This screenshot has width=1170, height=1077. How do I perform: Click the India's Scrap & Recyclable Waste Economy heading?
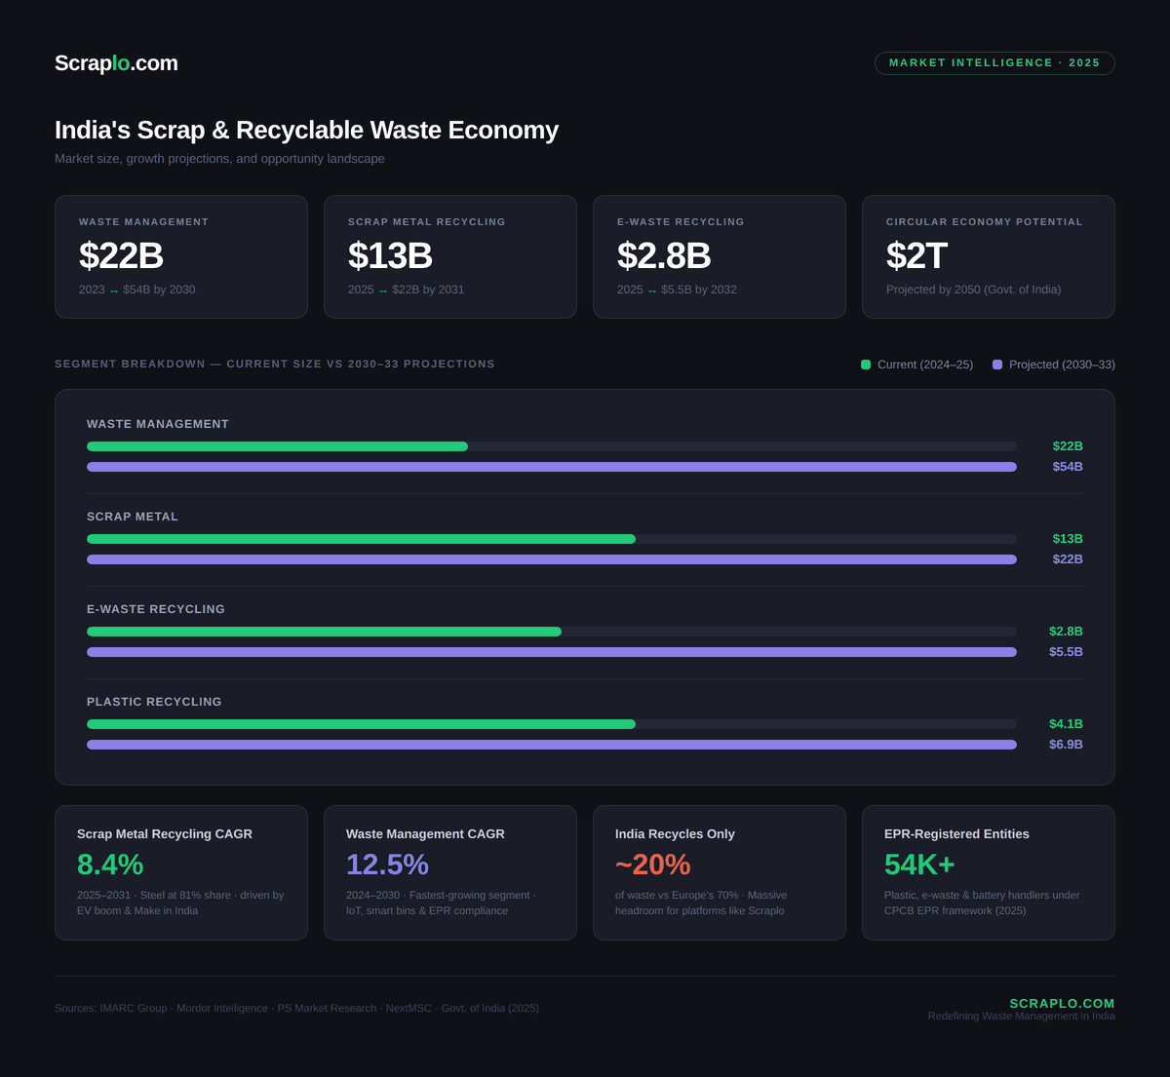pyautogui.click(x=306, y=131)
